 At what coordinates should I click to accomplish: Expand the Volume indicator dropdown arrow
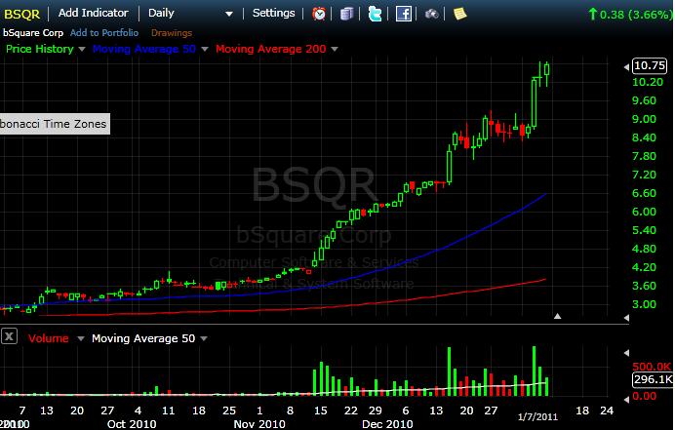81,338
